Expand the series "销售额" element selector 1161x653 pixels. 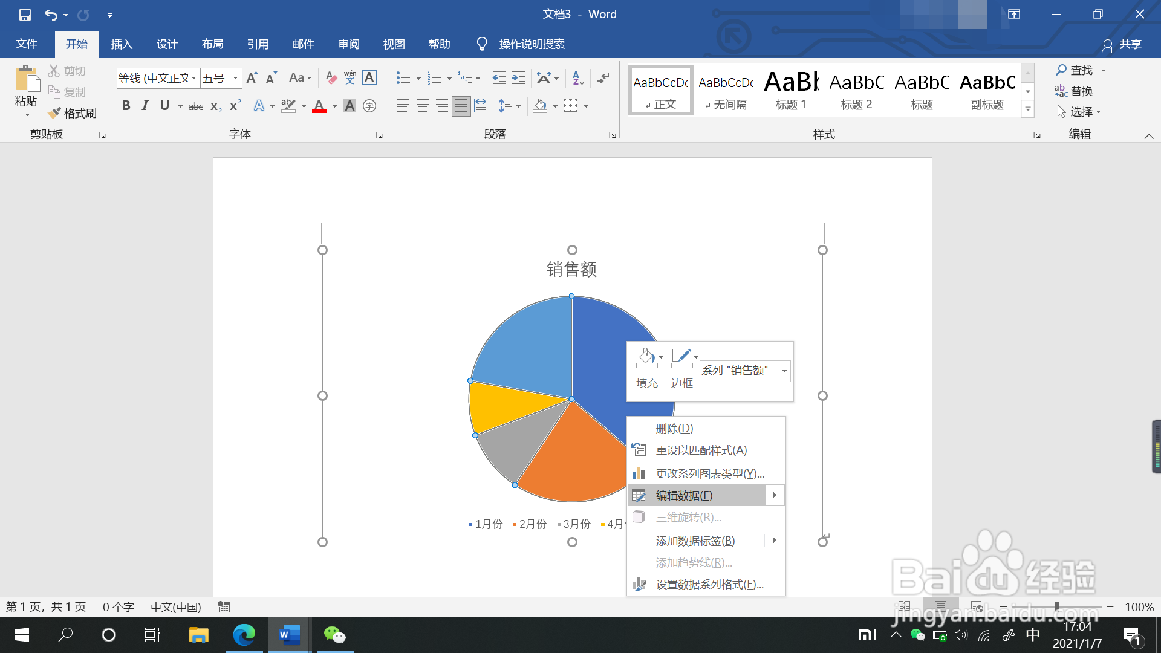coord(784,371)
